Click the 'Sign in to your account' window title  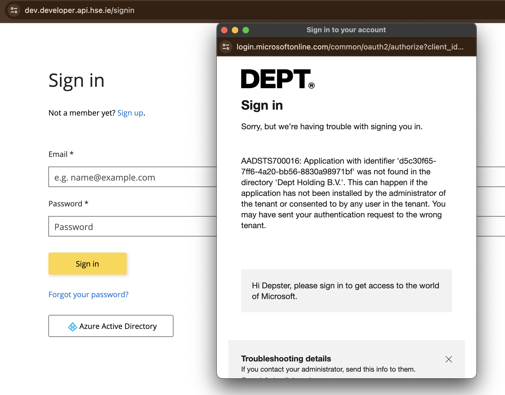[x=346, y=30]
